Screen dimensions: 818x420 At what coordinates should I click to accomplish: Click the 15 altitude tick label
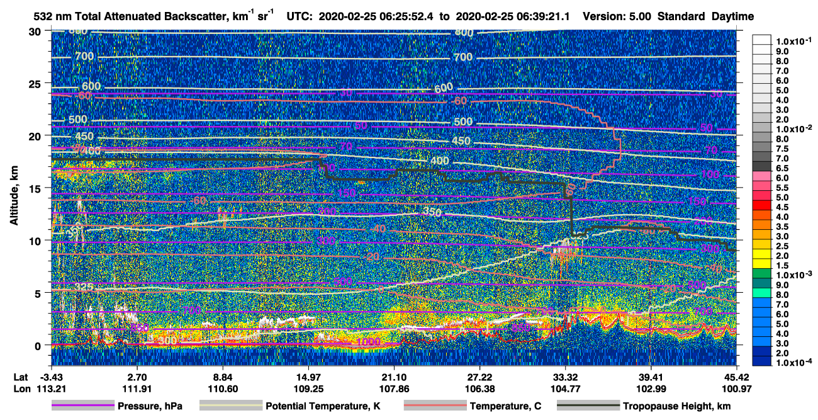click(x=36, y=188)
